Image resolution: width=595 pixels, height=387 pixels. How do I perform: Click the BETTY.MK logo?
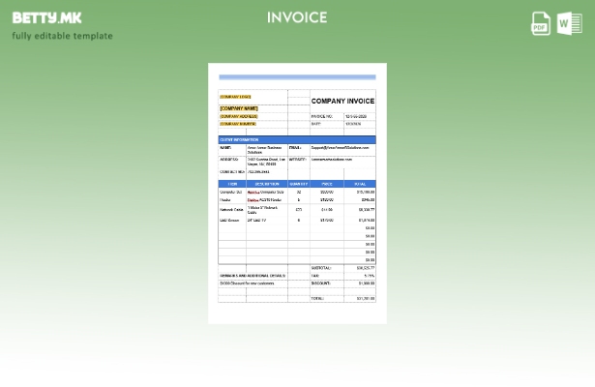click(x=47, y=17)
